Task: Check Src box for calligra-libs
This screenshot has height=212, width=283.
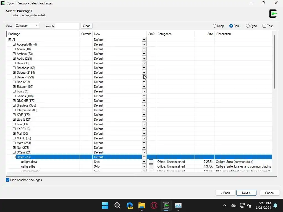Action: (151, 166)
